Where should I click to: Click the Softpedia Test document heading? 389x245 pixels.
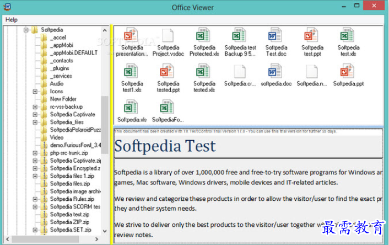[165, 146]
